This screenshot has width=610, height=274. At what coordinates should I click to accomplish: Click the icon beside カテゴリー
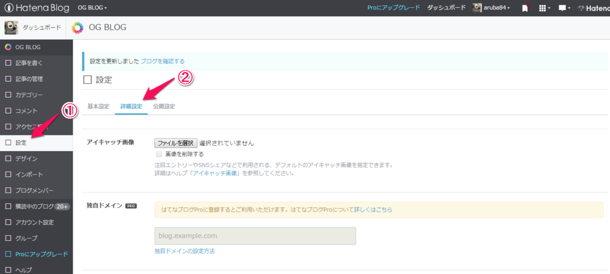[x=8, y=95]
